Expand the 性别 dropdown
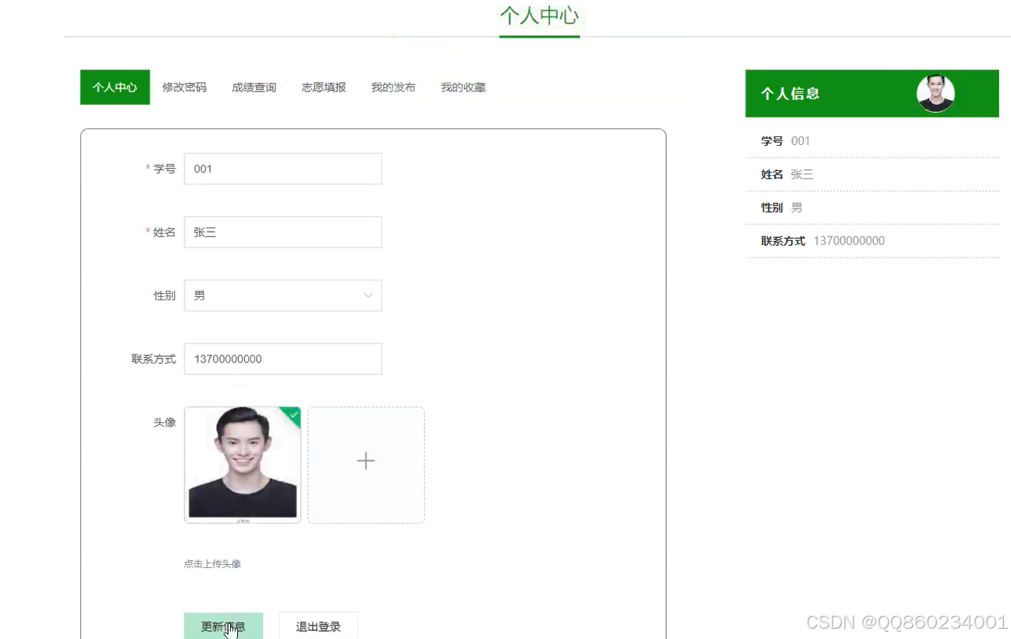 [283, 295]
